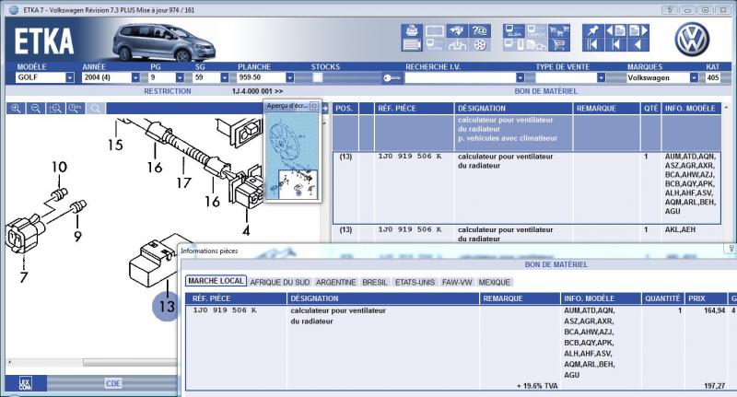Switch to the ARGENTINE tab
The image size is (737, 397).
click(335, 283)
